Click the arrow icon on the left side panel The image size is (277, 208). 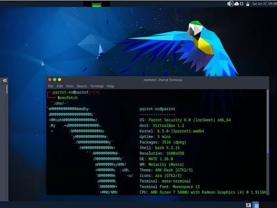(5, 81)
